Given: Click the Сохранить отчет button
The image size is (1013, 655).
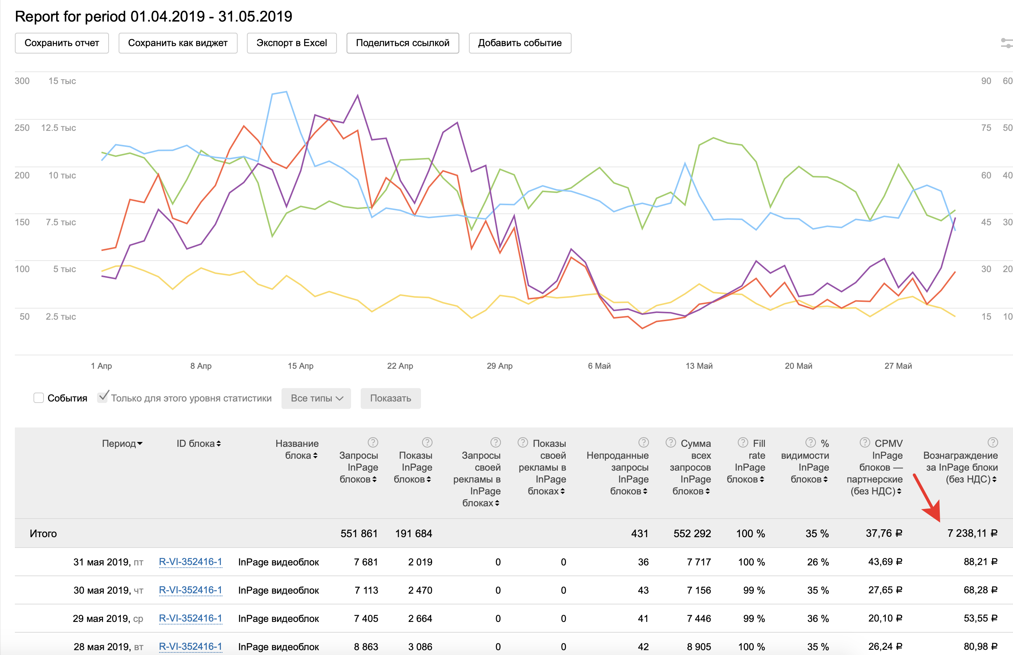Looking at the screenshot, I should [x=62, y=43].
